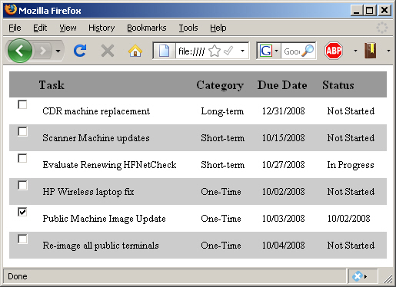Click the due date 10/27/2008
This screenshot has height=287, width=396.
pyautogui.click(x=283, y=165)
